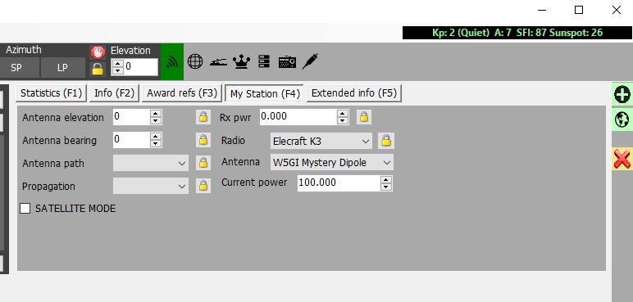Click the green signal wave icon

click(x=172, y=61)
